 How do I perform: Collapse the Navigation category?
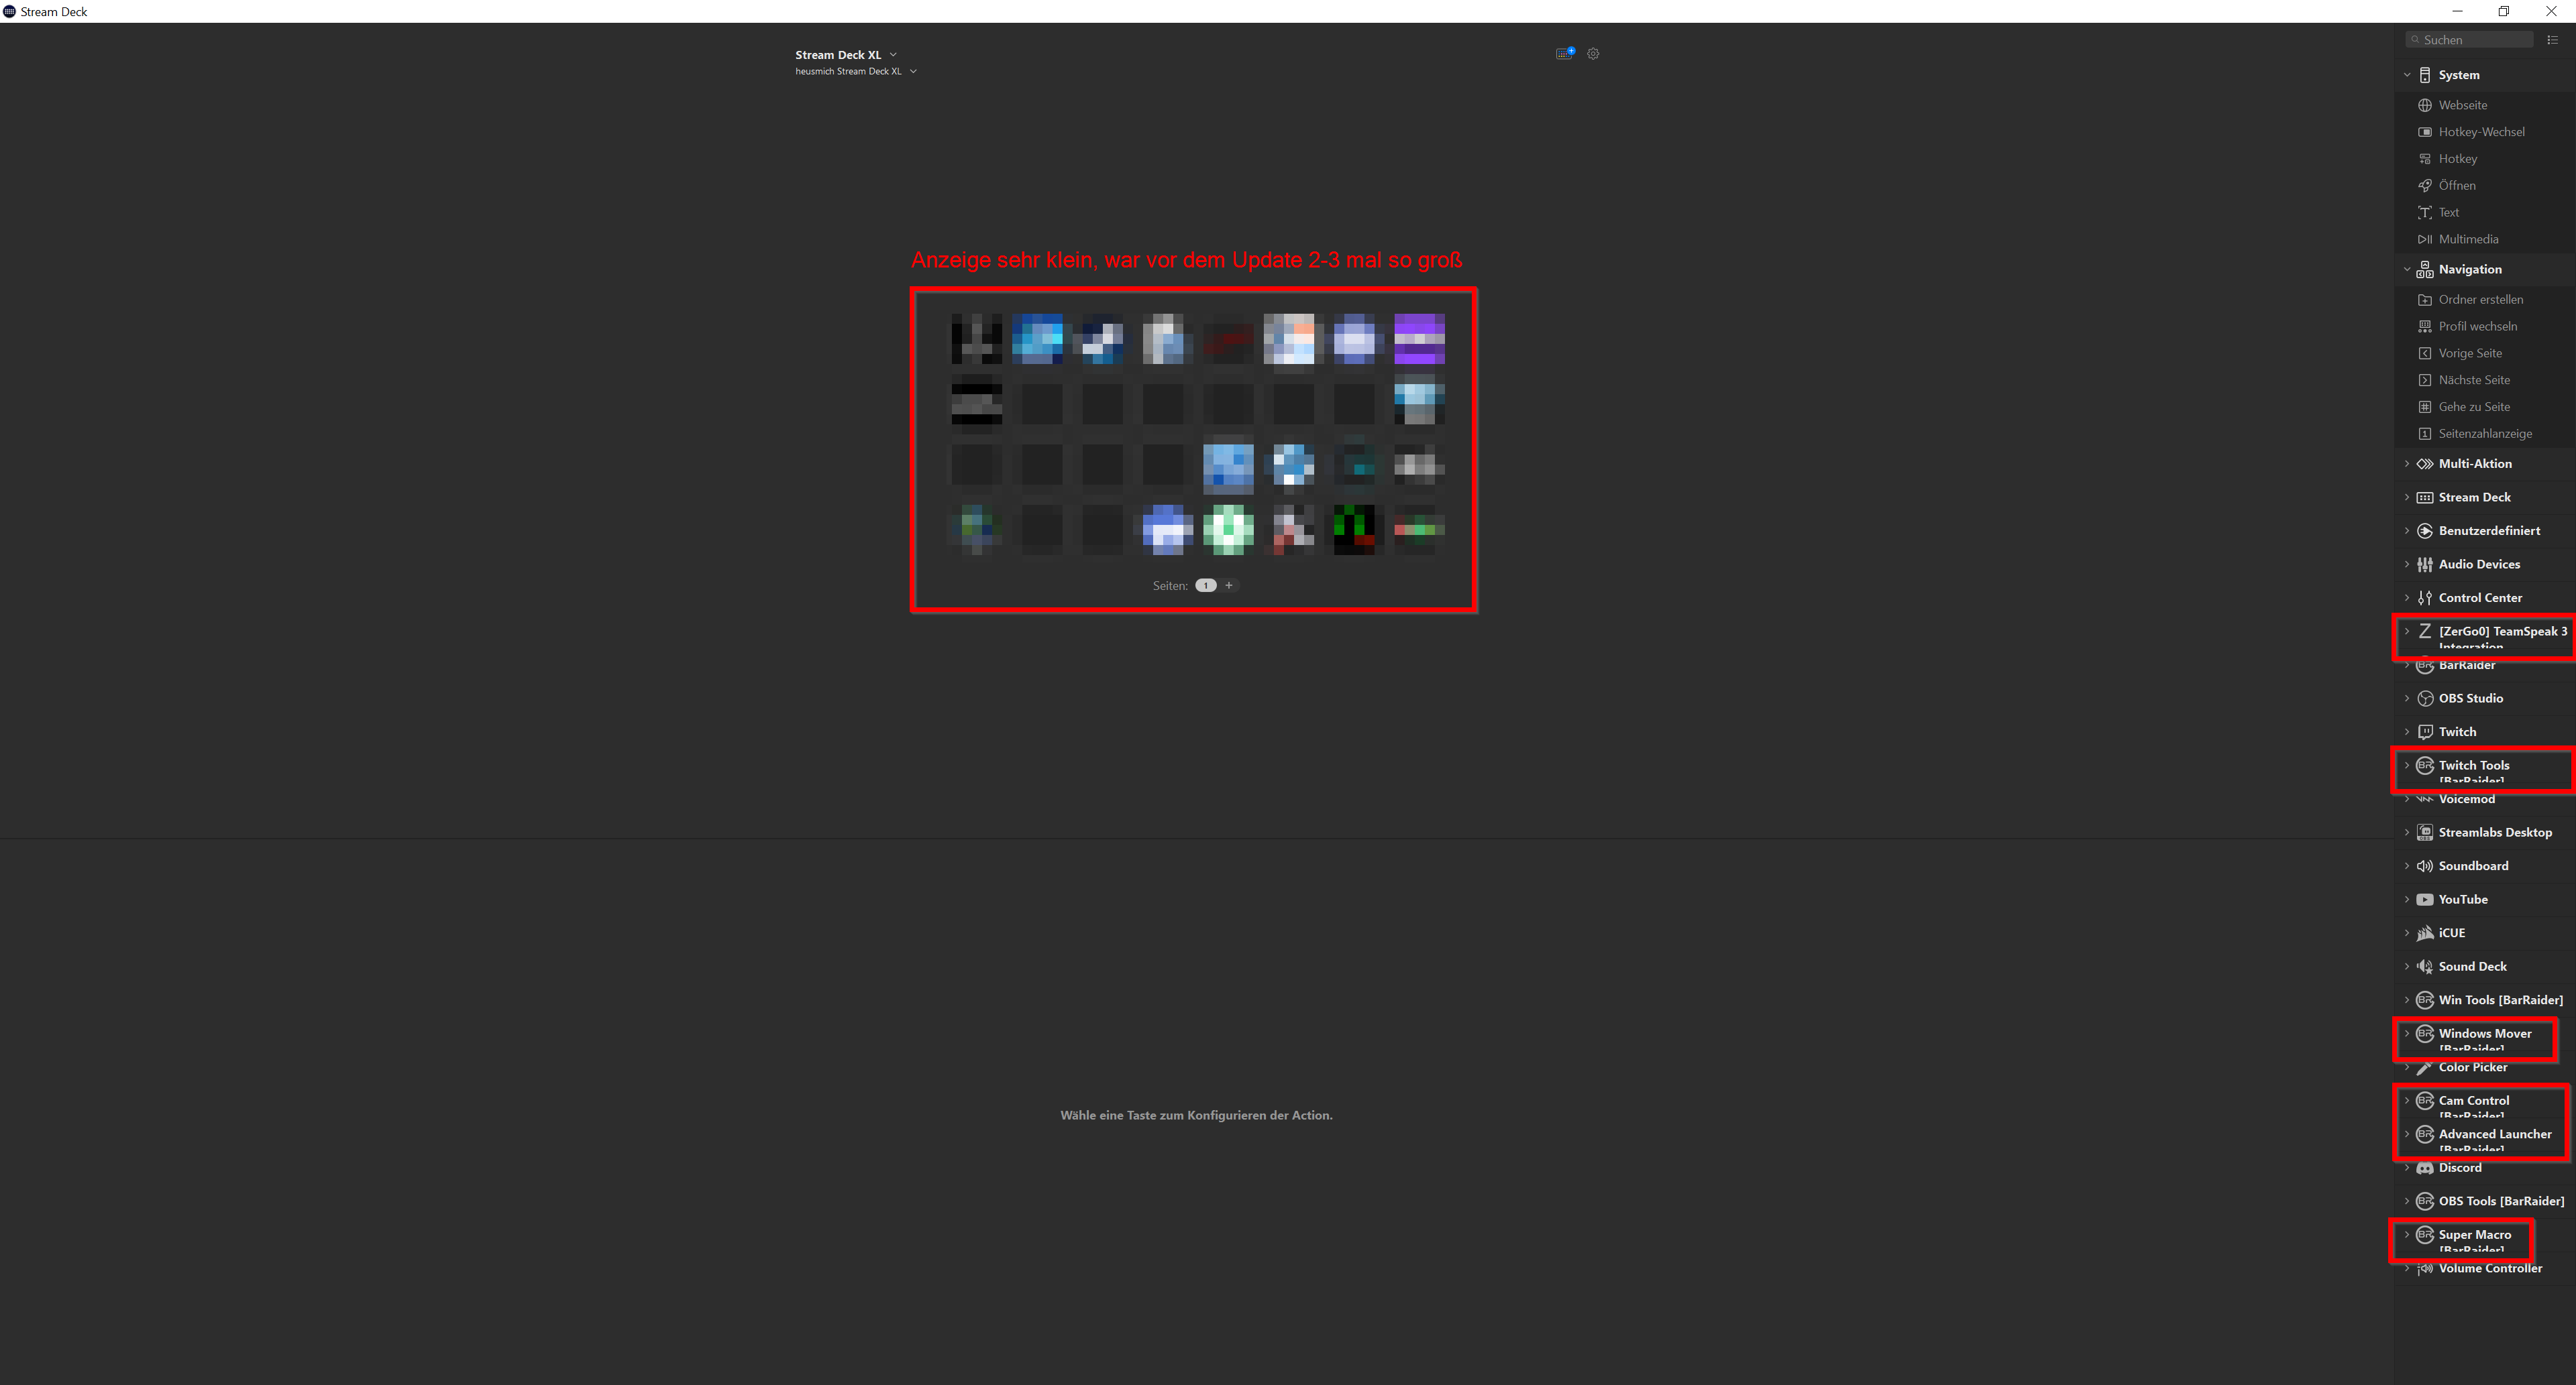(2407, 269)
